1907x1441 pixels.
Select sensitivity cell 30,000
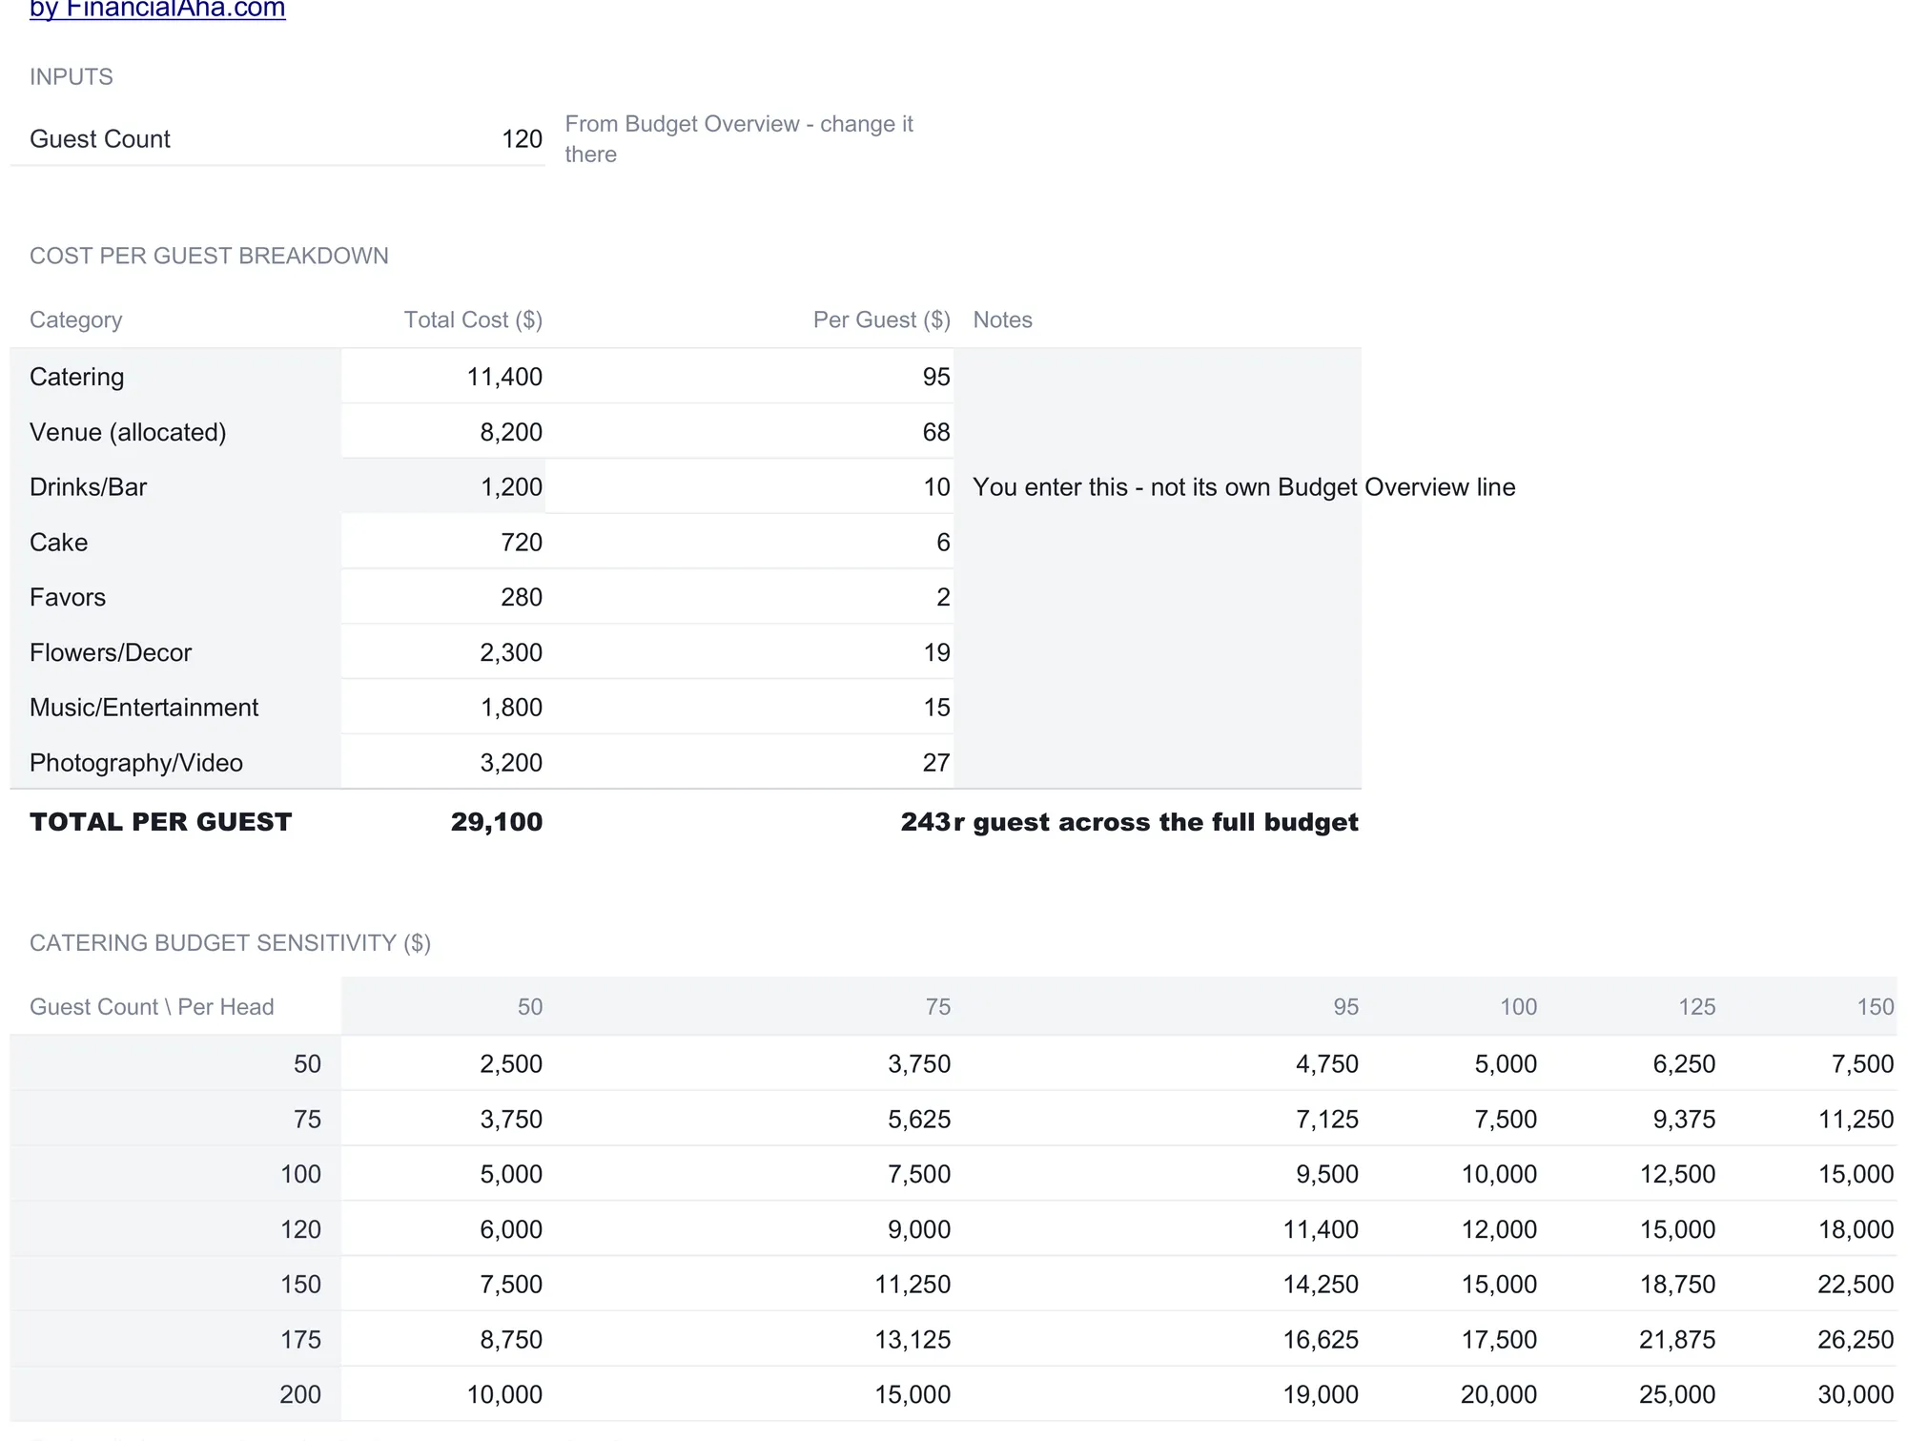pos(1856,1394)
